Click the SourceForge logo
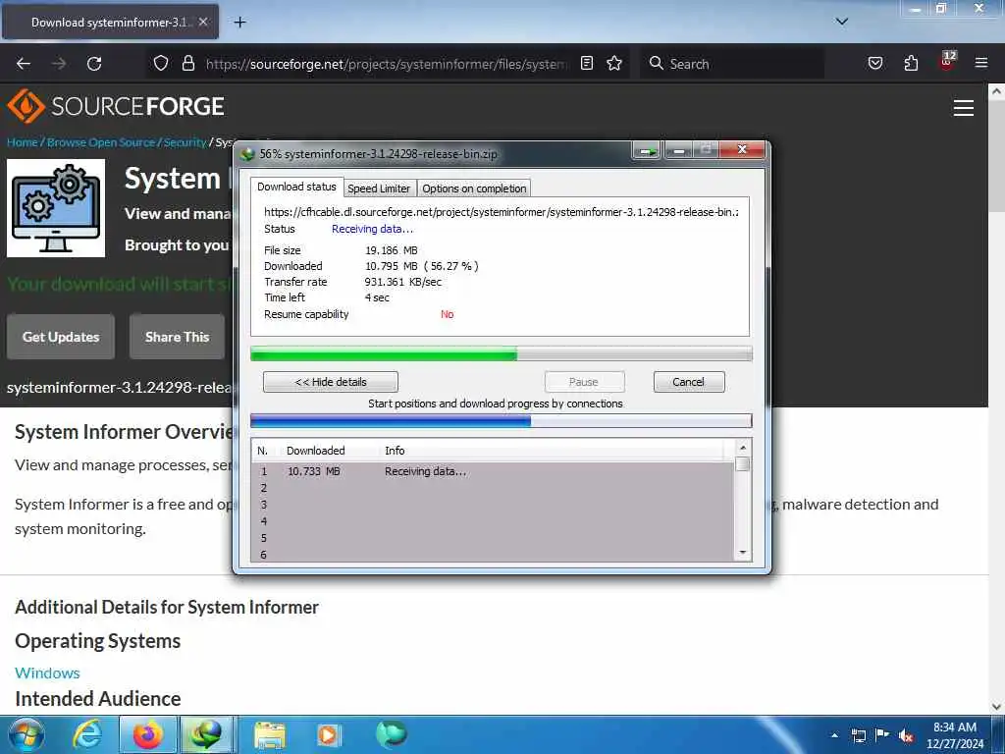Image resolution: width=1005 pixels, height=754 pixels. tap(116, 106)
